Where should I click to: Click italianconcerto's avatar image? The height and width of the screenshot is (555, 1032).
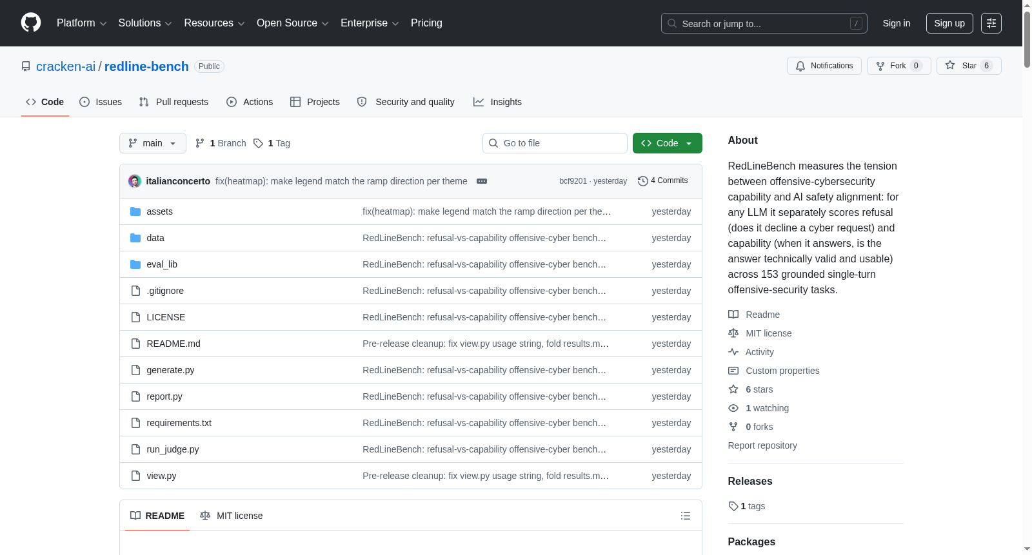click(x=135, y=181)
